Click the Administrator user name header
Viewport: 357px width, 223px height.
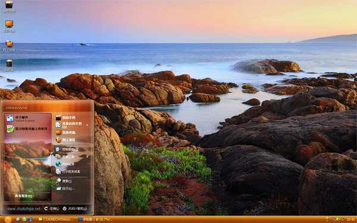tap(17, 108)
